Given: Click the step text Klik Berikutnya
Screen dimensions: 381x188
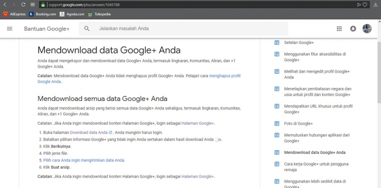Looking at the screenshot, I should click(x=57, y=146).
